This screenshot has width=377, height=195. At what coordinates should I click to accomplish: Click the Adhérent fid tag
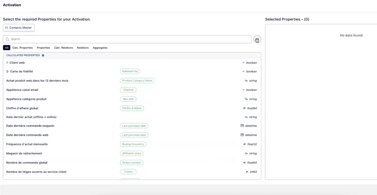click(130, 71)
